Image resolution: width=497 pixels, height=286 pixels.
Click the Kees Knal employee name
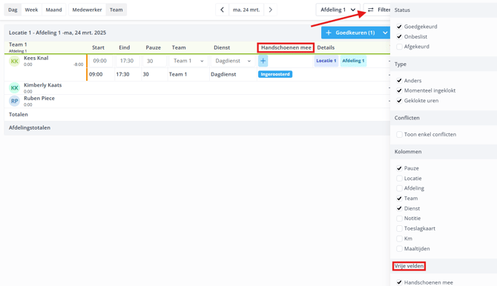[36, 58]
